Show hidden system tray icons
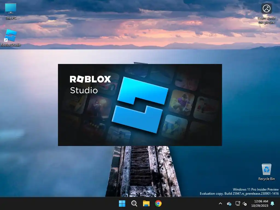280x210 pixels. click(x=220, y=203)
